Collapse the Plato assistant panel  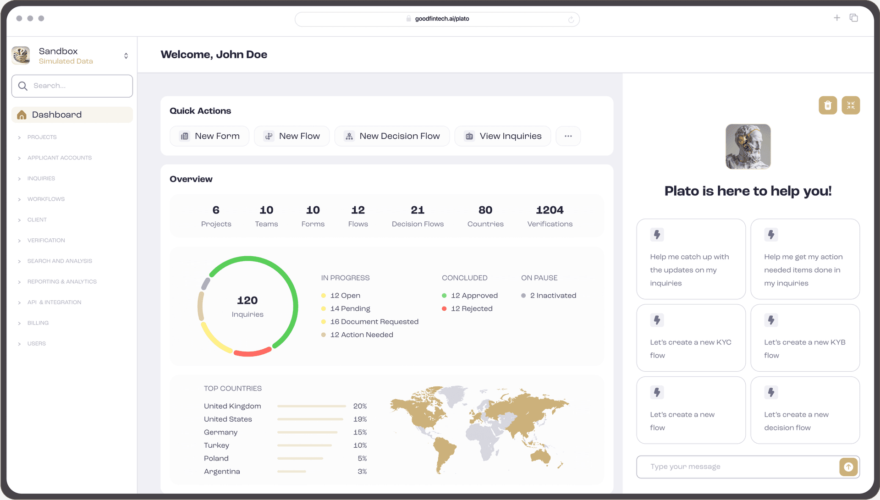click(850, 105)
